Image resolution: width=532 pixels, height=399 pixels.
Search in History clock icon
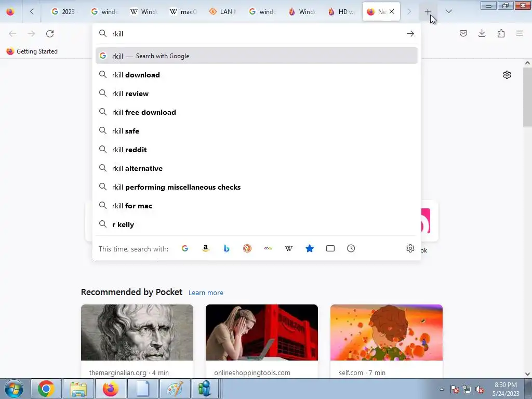click(x=351, y=248)
